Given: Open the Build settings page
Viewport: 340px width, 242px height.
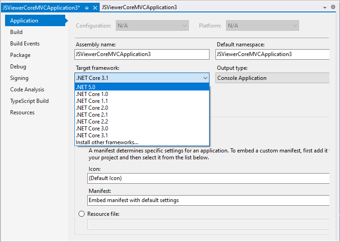Looking at the screenshot, I should pyautogui.click(x=16, y=32).
